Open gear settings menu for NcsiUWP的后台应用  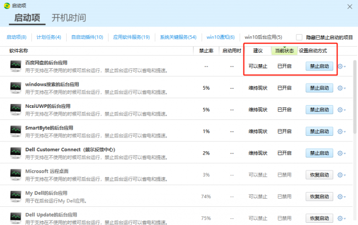coord(341,110)
